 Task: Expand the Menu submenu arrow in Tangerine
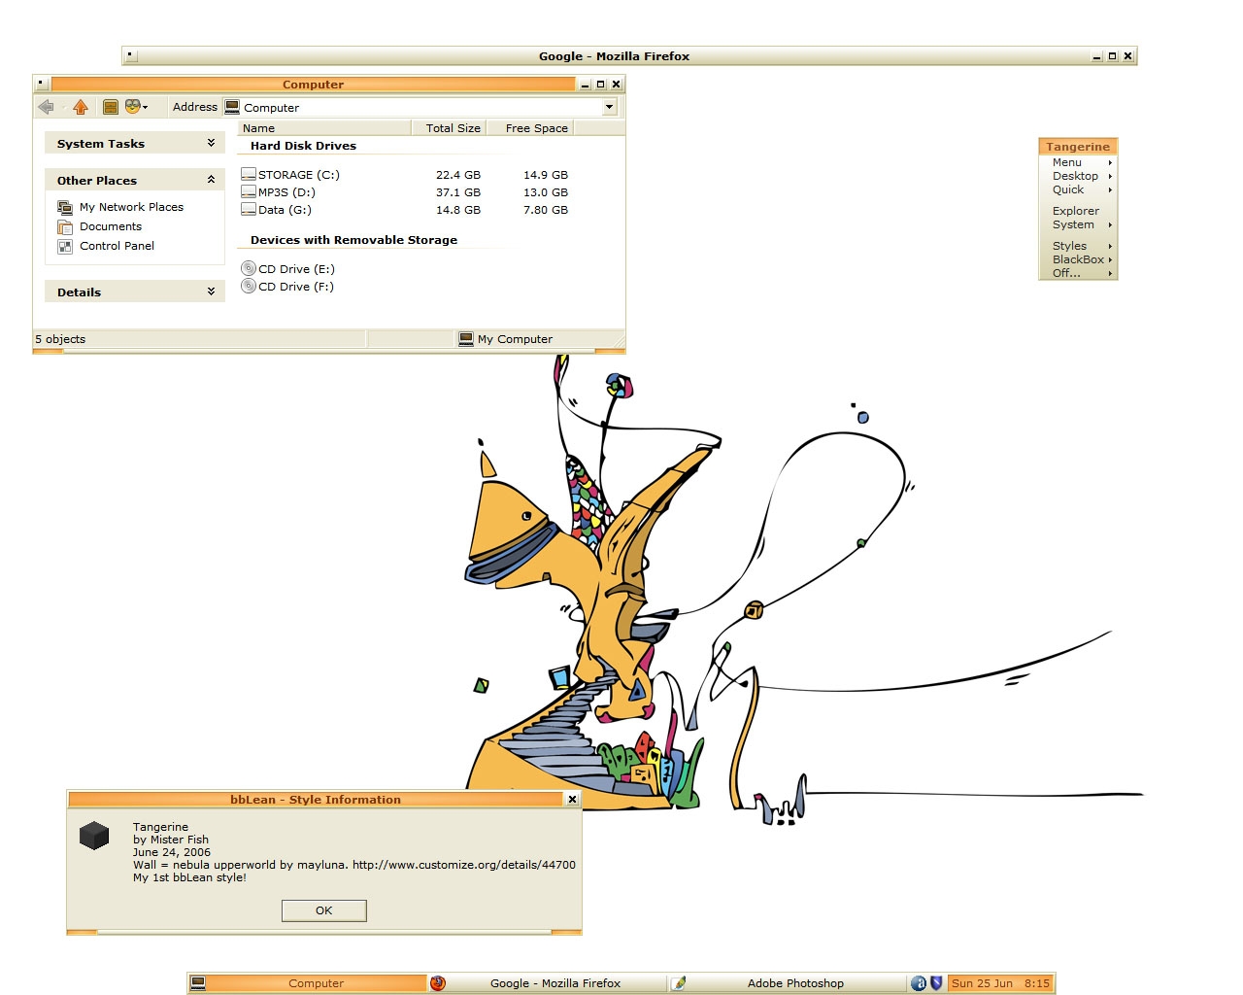[1110, 163]
